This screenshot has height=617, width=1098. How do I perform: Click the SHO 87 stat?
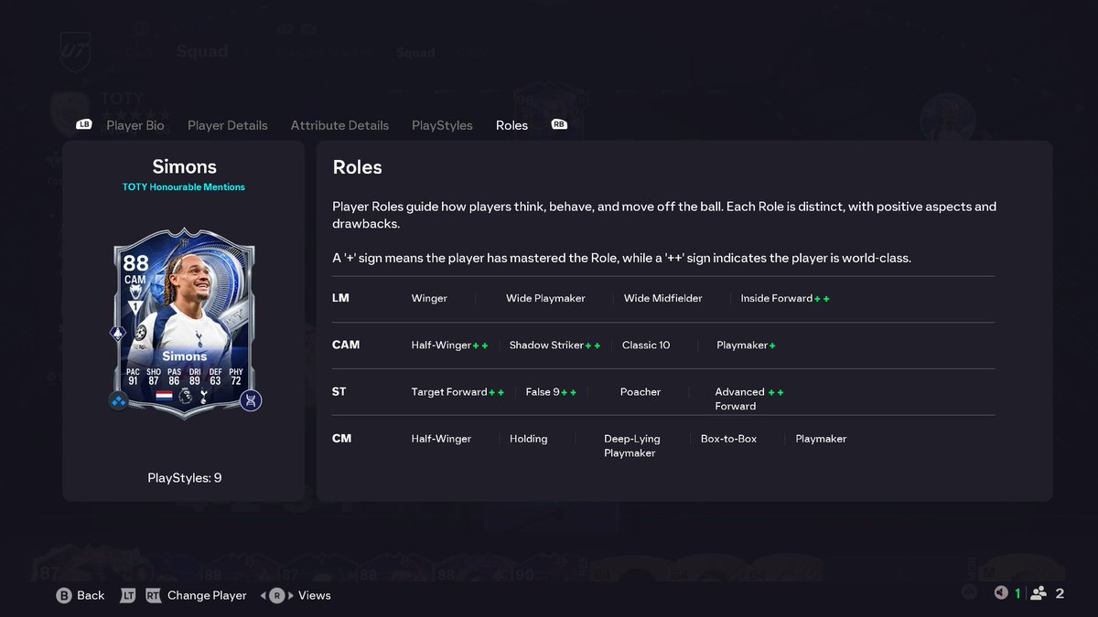[x=153, y=376]
